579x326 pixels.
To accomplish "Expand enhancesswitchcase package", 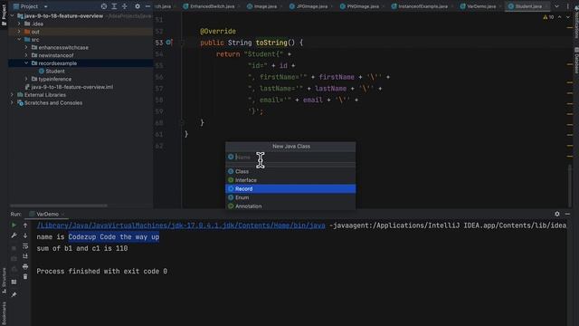I will [x=26, y=47].
